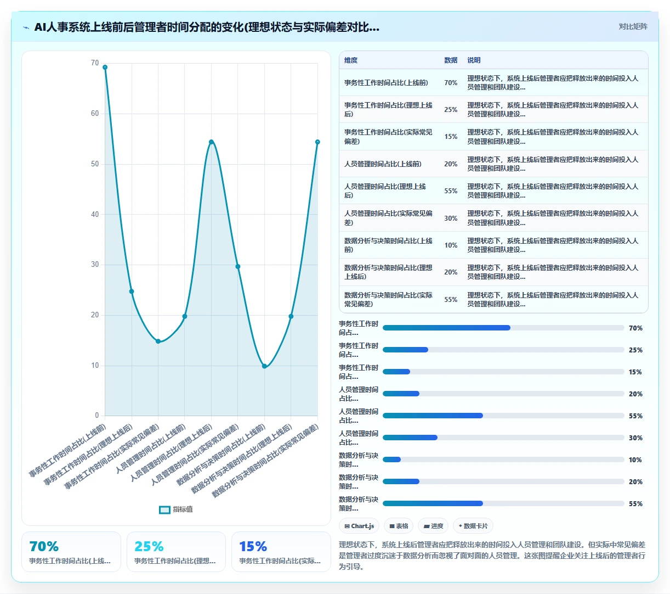Image resolution: width=670 pixels, height=594 pixels.
Task: Click the 维度 column header
Action: 351,60
